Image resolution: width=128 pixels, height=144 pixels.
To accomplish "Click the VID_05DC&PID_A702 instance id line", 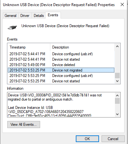I will pyautogui.click(x=46, y=112).
